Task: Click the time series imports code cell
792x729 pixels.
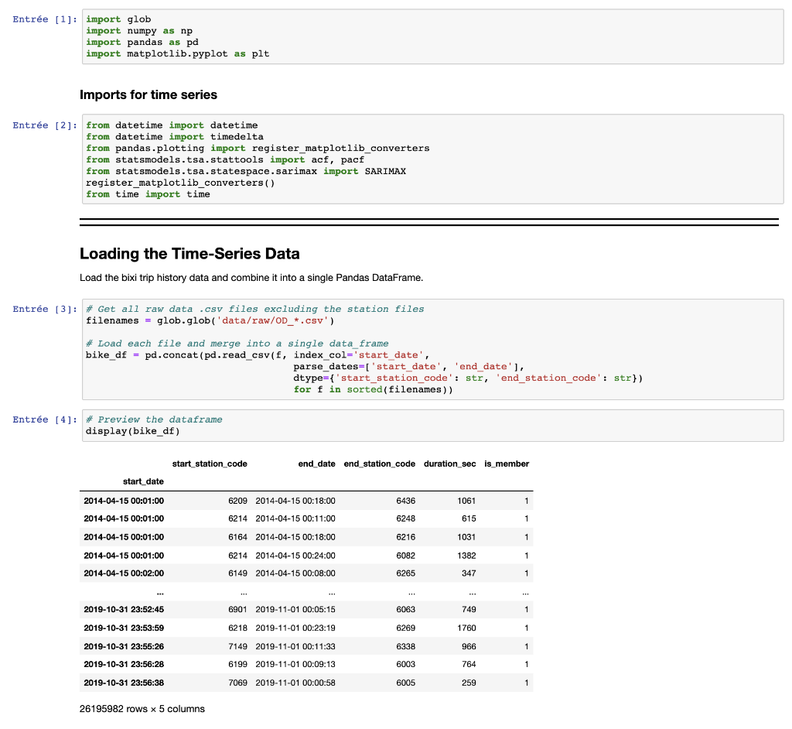Action: (433, 159)
